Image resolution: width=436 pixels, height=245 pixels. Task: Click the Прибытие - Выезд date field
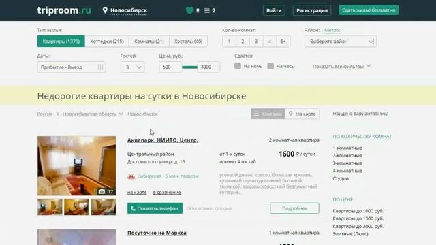72,67
